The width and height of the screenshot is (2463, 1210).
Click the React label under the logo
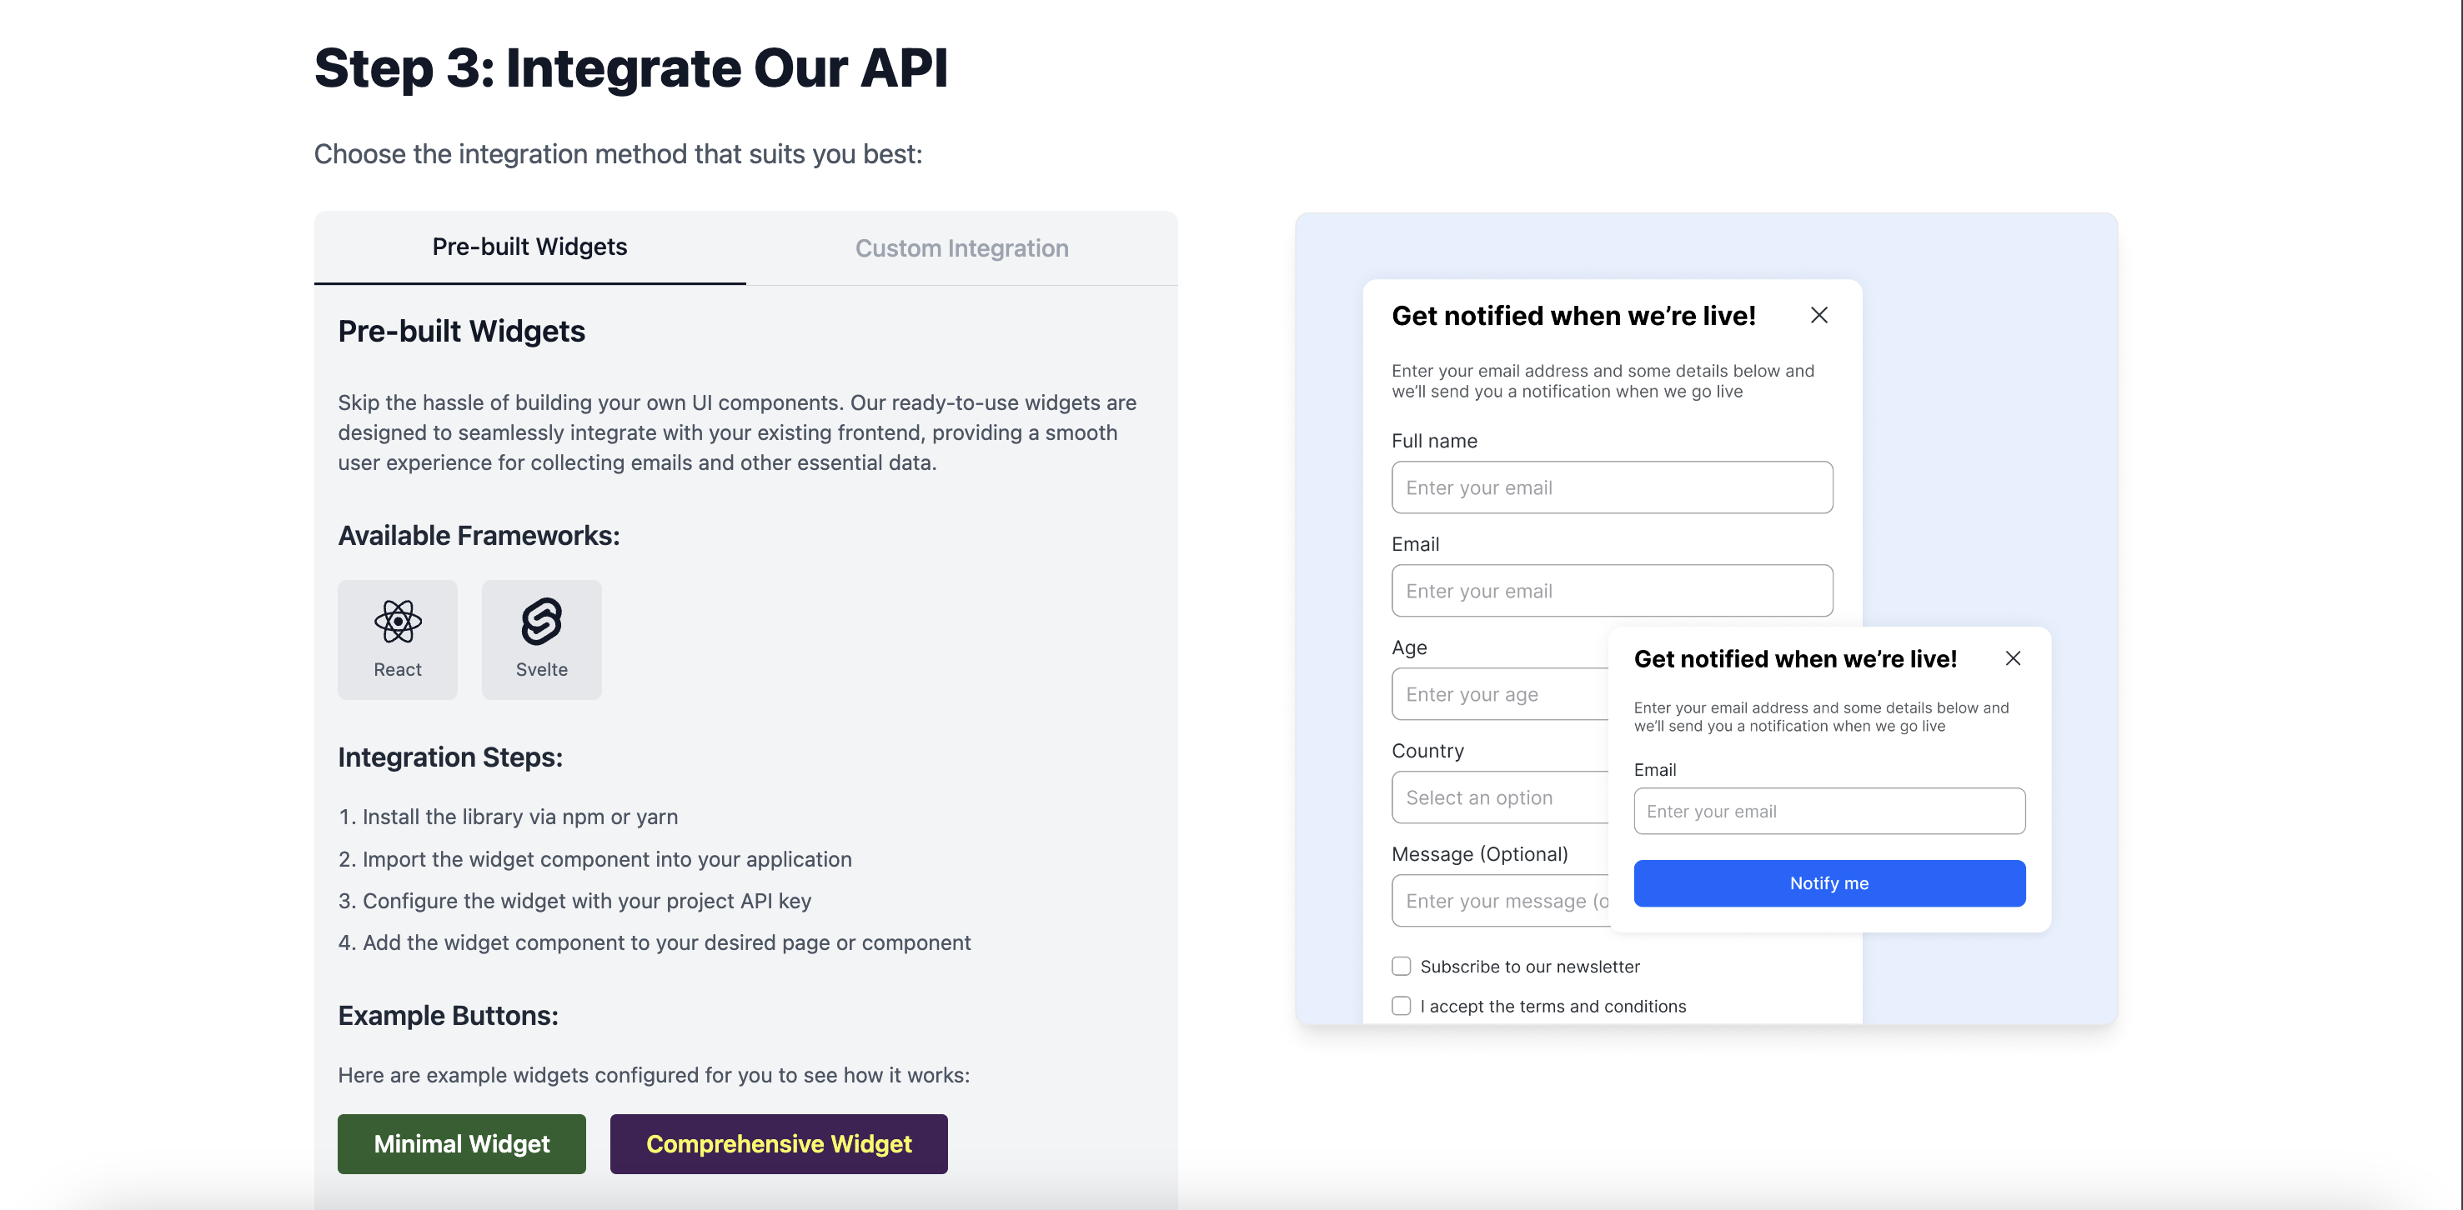398,670
